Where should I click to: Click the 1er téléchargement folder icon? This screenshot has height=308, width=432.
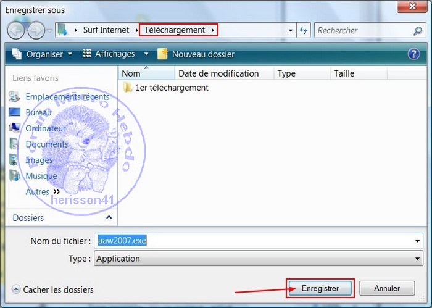pos(127,87)
